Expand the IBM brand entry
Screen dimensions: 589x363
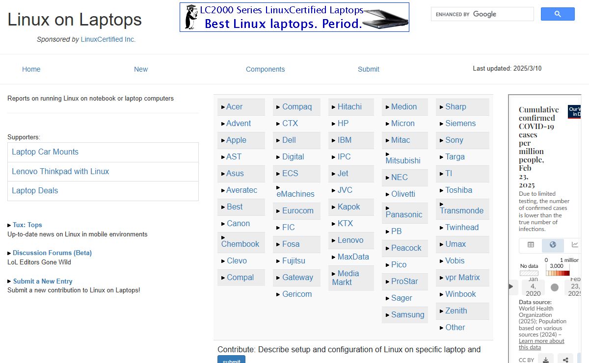345,140
